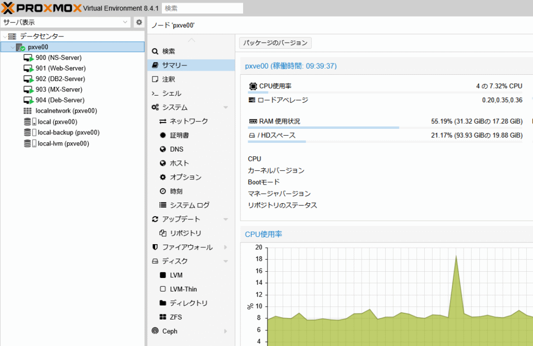Open the リポジトリ menu item
This screenshot has height=346, width=533.
tap(192, 233)
